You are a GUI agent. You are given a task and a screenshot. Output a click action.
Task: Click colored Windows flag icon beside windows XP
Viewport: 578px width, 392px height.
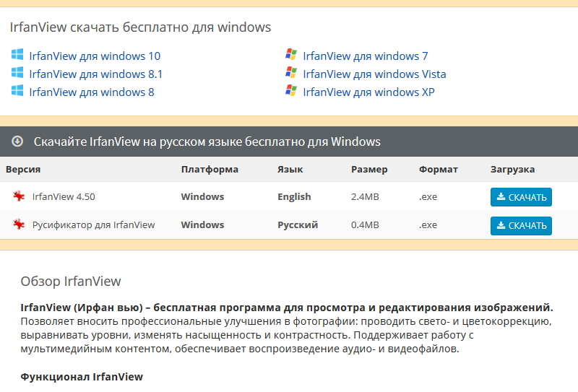(291, 90)
